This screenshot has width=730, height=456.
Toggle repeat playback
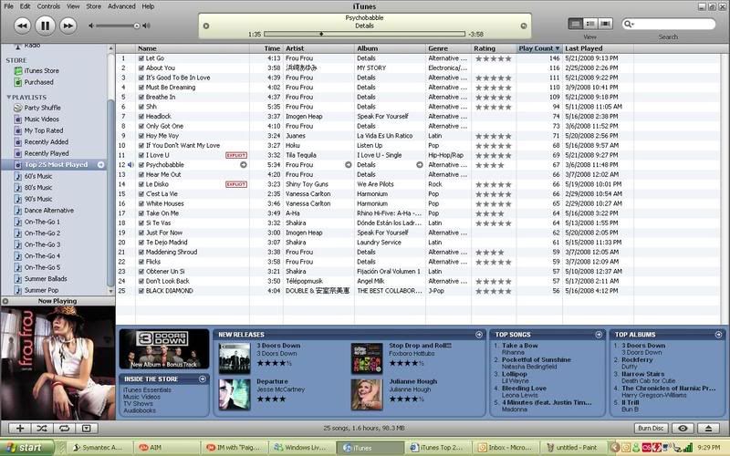click(64, 428)
